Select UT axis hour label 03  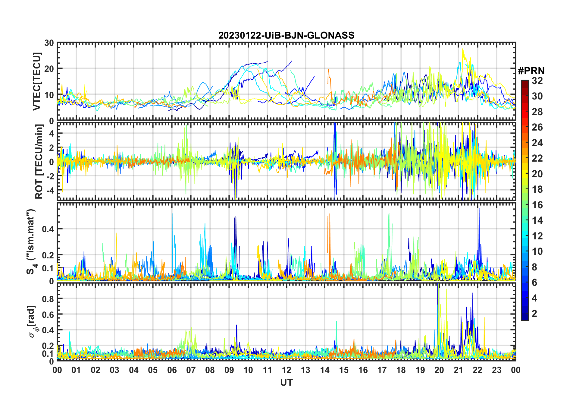(x=114, y=370)
